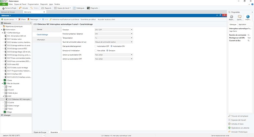Open the Action sur autorisation ON dropdown
The width and height of the screenshot is (254, 137).
point(114,55)
